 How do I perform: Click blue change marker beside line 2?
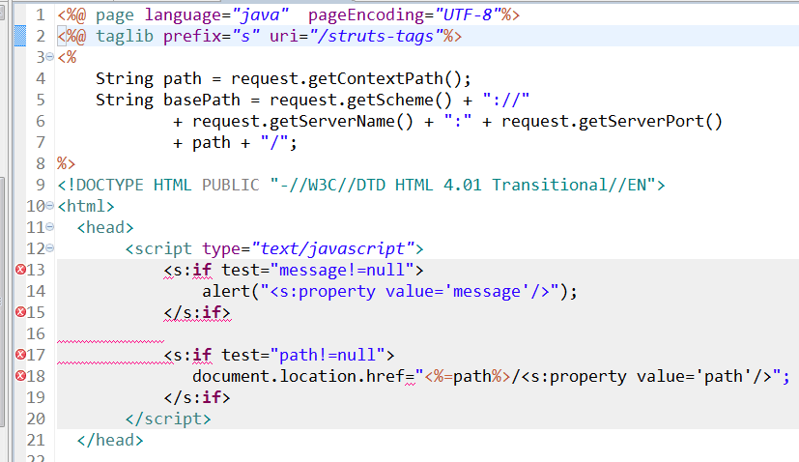[20, 36]
